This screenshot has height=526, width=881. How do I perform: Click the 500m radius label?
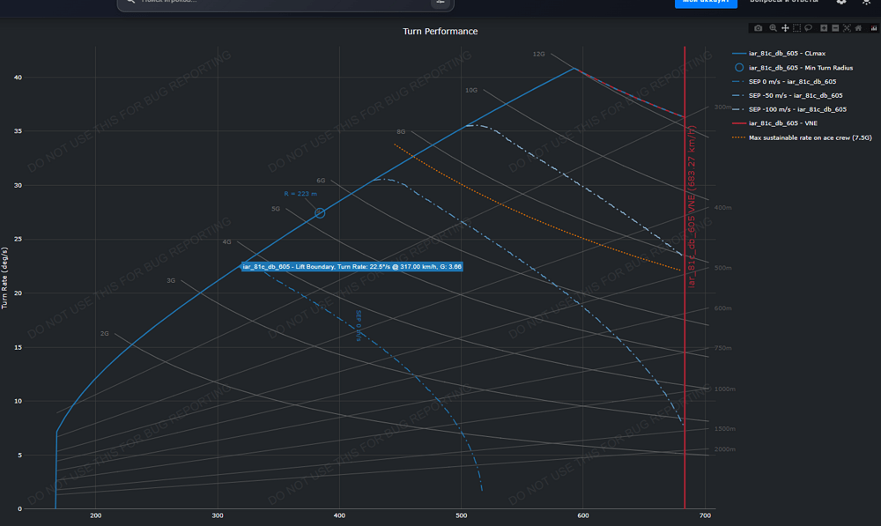[x=722, y=268]
